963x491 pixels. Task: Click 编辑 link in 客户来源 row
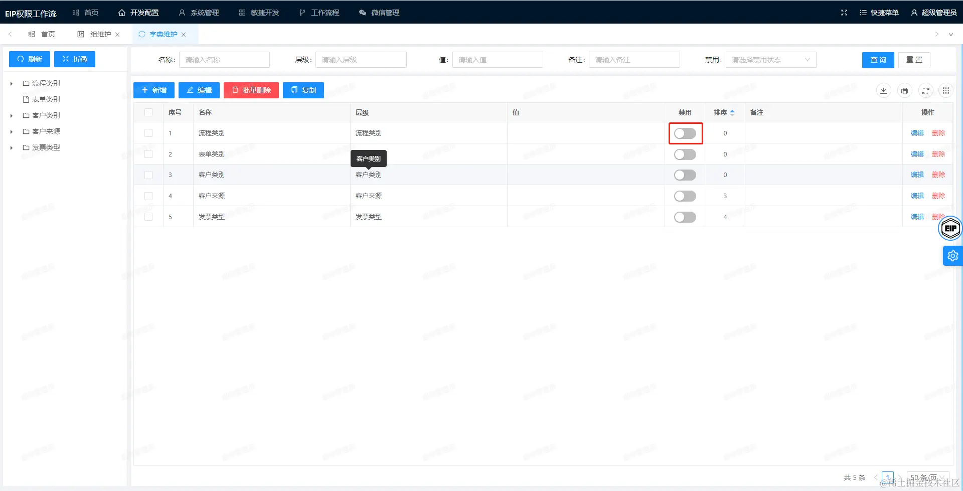(917, 196)
